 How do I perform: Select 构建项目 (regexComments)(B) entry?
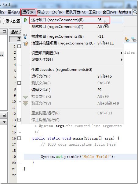[72, 36]
